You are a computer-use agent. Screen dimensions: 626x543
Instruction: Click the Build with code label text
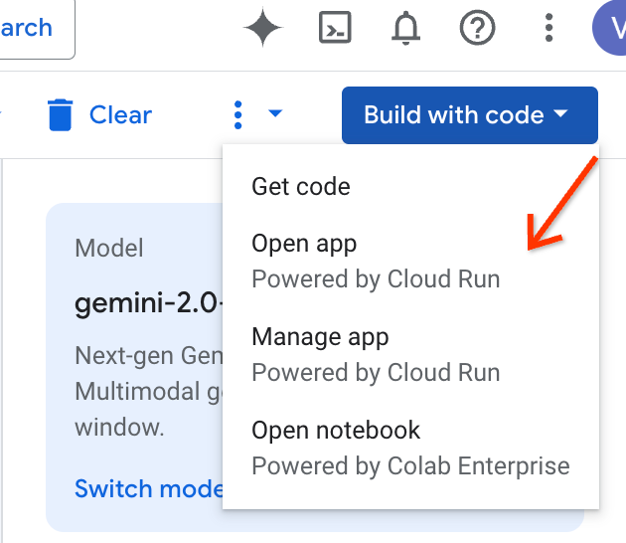[453, 115]
